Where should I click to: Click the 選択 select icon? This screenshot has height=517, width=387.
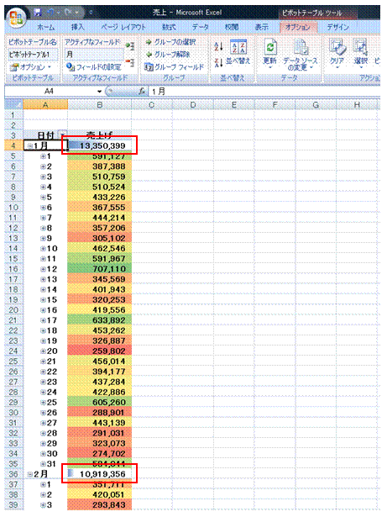(x=360, y=47)
